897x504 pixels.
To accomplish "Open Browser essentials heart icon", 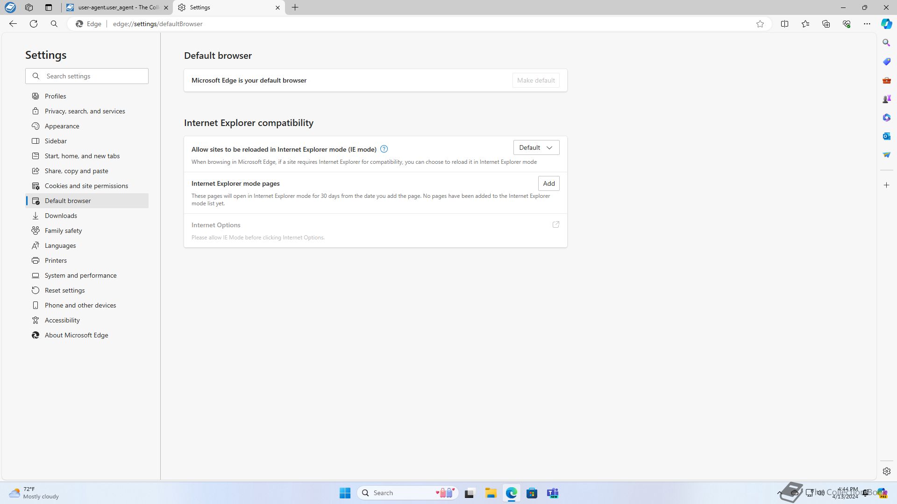I will click(x=847, y=24).
